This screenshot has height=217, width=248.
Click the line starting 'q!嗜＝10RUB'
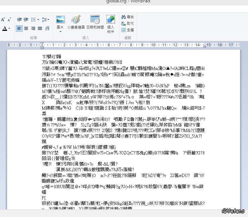point(123,186)
